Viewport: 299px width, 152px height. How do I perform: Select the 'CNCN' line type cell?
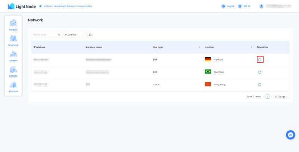click(x=156, y=84)
